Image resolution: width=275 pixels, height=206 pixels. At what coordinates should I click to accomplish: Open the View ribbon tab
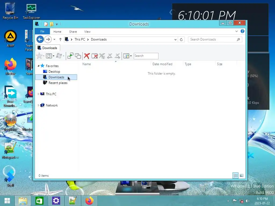(x=87, y=32)
